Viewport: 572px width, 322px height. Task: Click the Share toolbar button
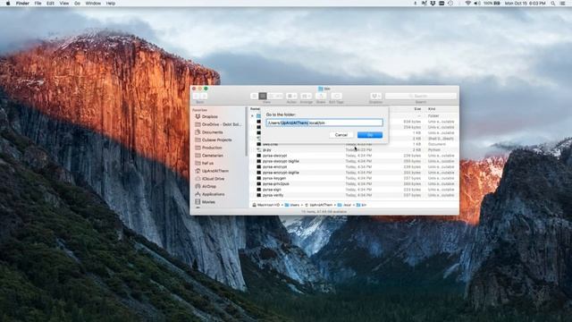pos(321,96)
